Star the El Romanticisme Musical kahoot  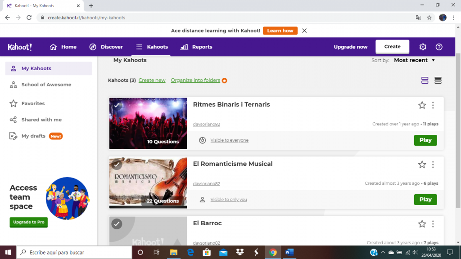(422, 165)
